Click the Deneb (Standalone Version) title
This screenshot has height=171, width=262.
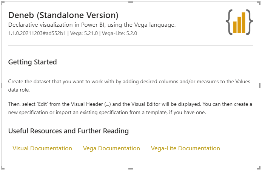click(63, 15)
